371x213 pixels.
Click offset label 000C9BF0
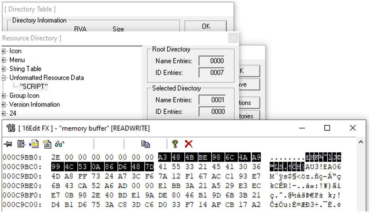(22, 195)
